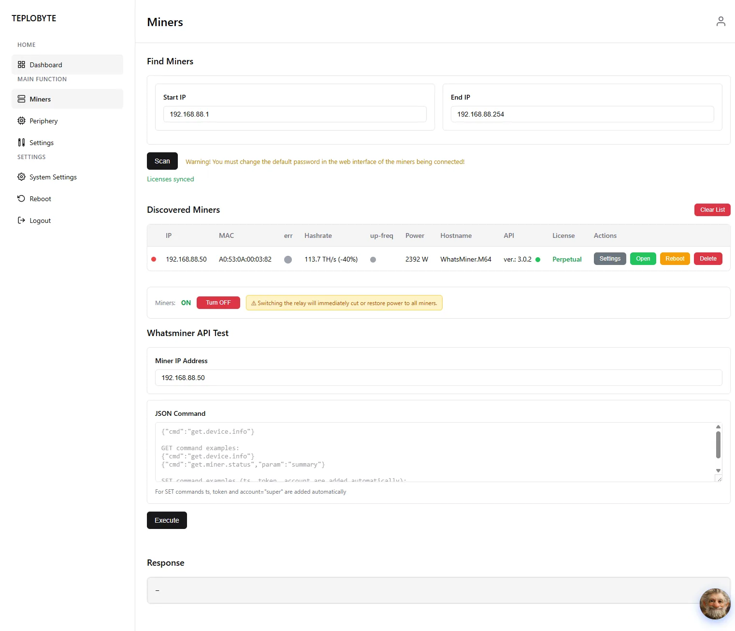
Task: Clear the discovered miners list
Action: 712,210
